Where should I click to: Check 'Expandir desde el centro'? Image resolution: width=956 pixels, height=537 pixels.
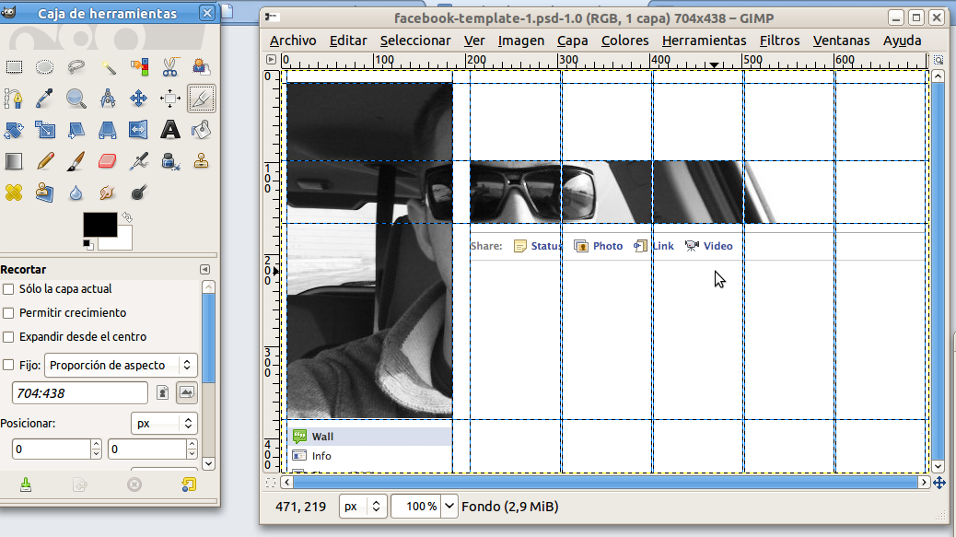point(8,337)
